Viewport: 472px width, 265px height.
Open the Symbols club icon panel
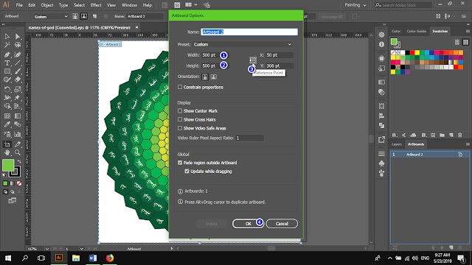coord(382,163)
